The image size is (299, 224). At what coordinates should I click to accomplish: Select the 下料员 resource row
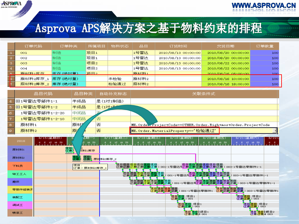coord(20,166)
